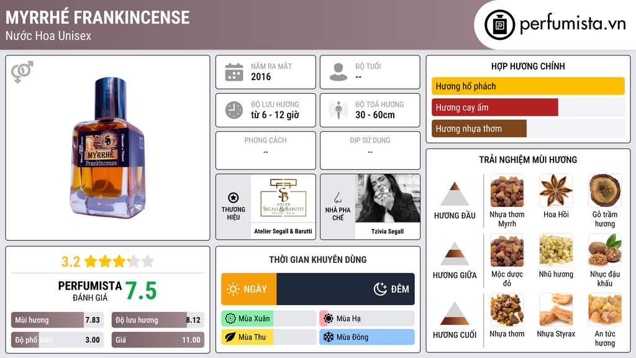Click the snowflake icon for Mùa Đông
Screen dimensions: 636x358
329,337
